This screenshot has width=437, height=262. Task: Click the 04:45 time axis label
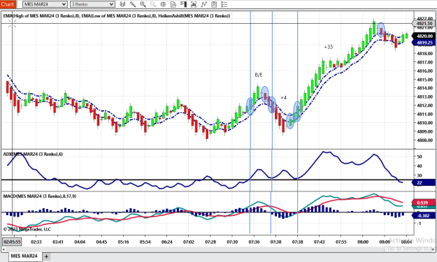point(101,242)
